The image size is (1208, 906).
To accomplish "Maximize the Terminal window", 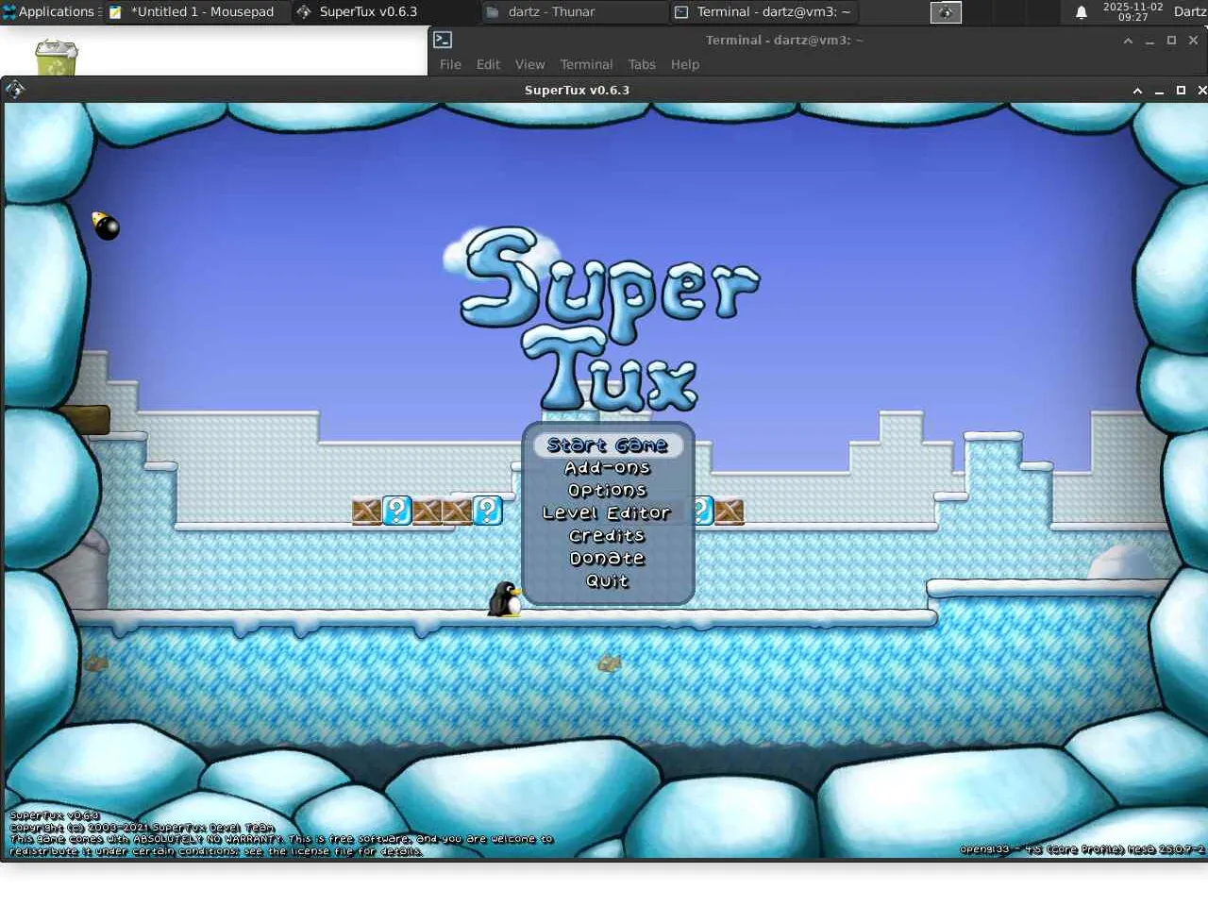I will 1171,41.
